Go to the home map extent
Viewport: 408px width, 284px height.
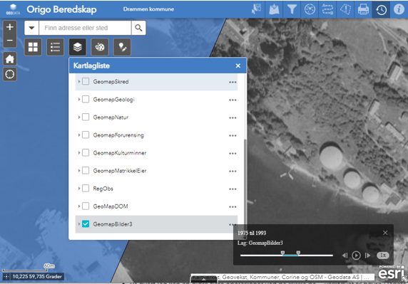point(10,58)
